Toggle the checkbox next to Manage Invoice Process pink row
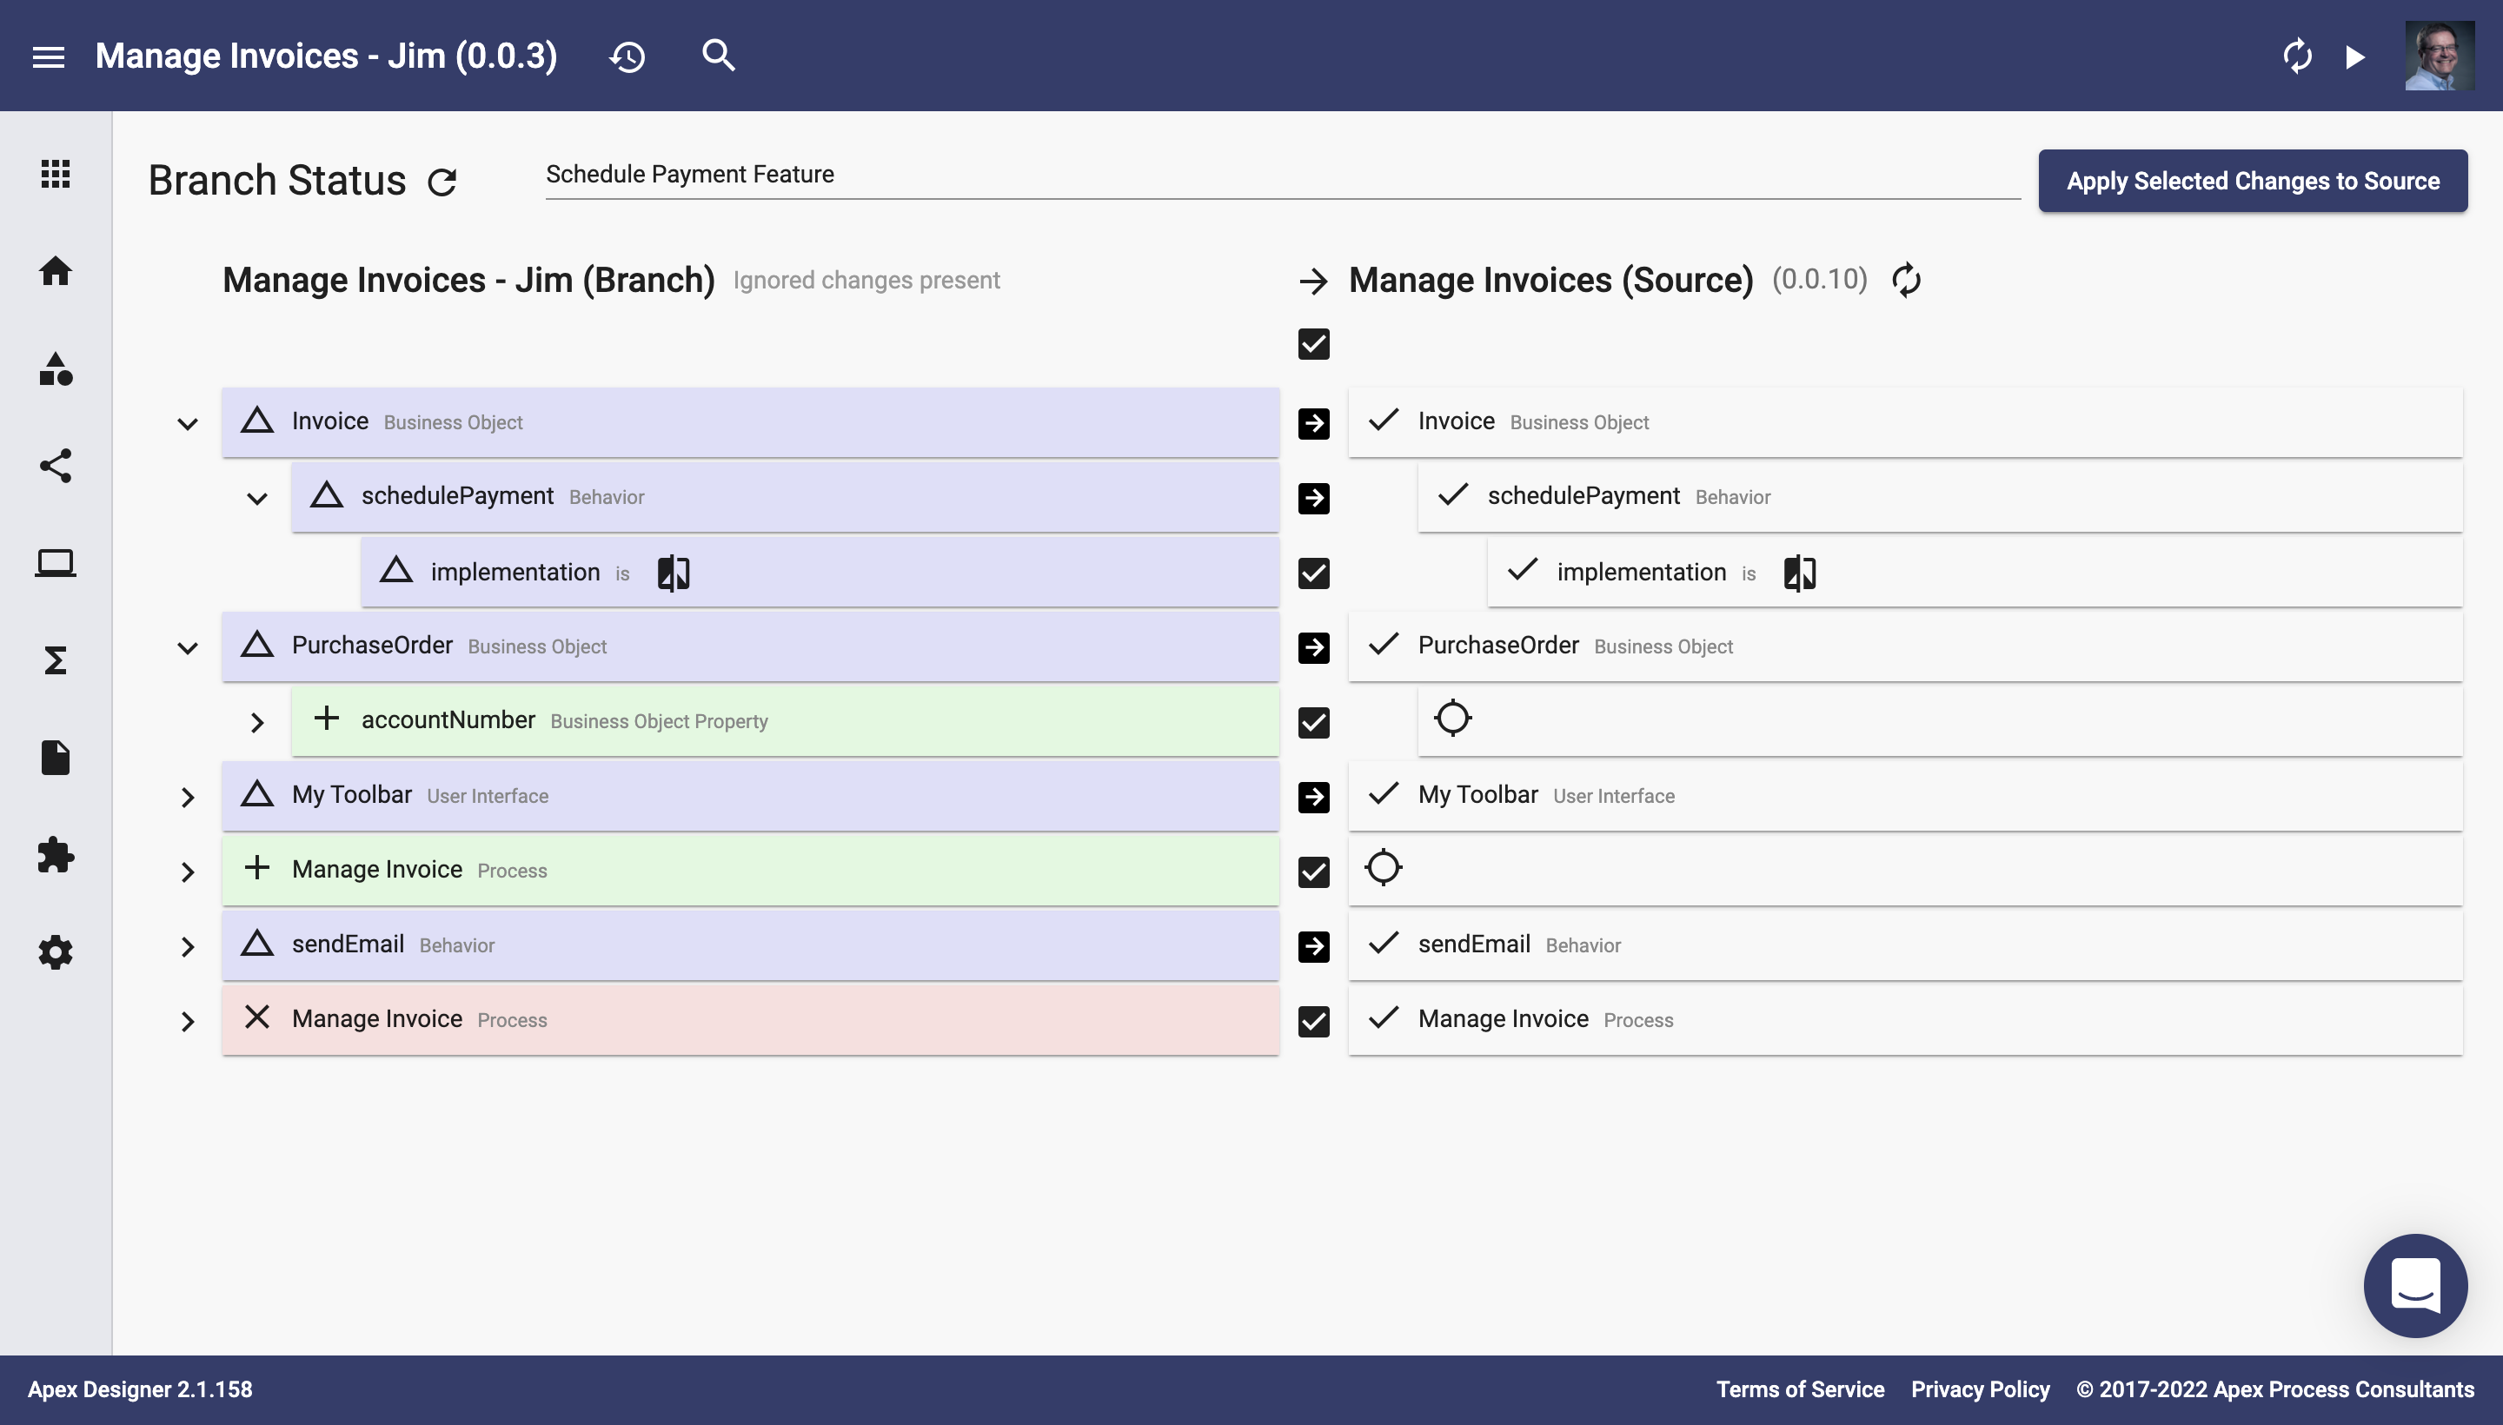This screenshot has width=2503, height=1425. (1313, 1017)
